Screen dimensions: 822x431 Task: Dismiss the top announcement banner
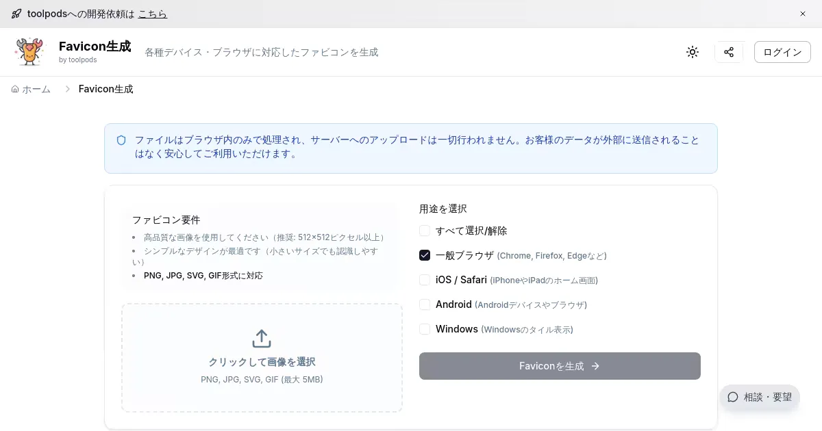pos(803,14)
